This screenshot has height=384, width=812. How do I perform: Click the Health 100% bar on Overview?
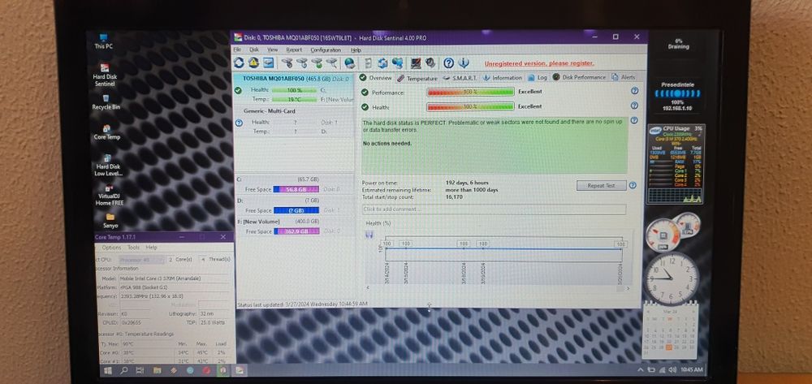pos(470,106)
